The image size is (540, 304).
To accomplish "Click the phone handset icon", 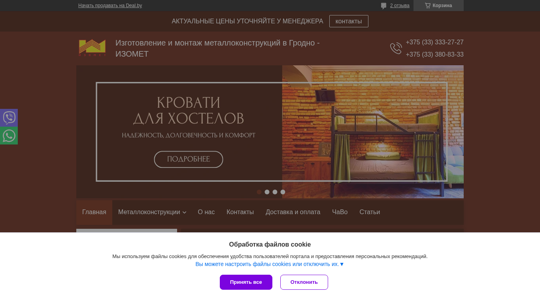I will coord(396,48).
